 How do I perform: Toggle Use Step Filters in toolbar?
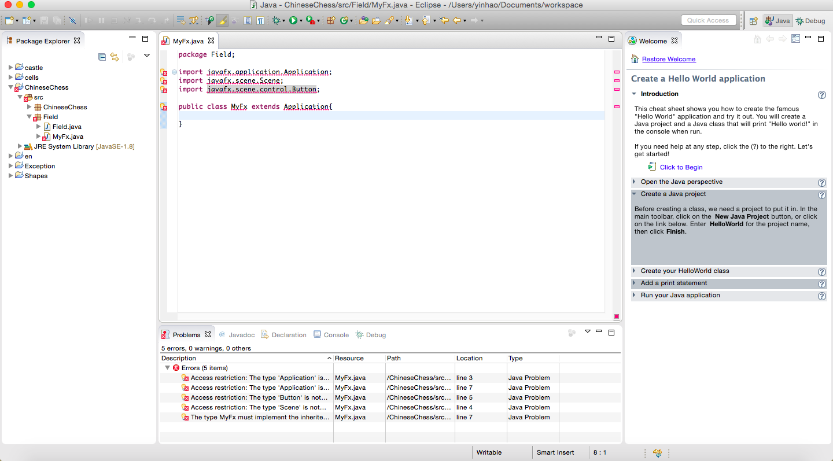click(193, 20)
